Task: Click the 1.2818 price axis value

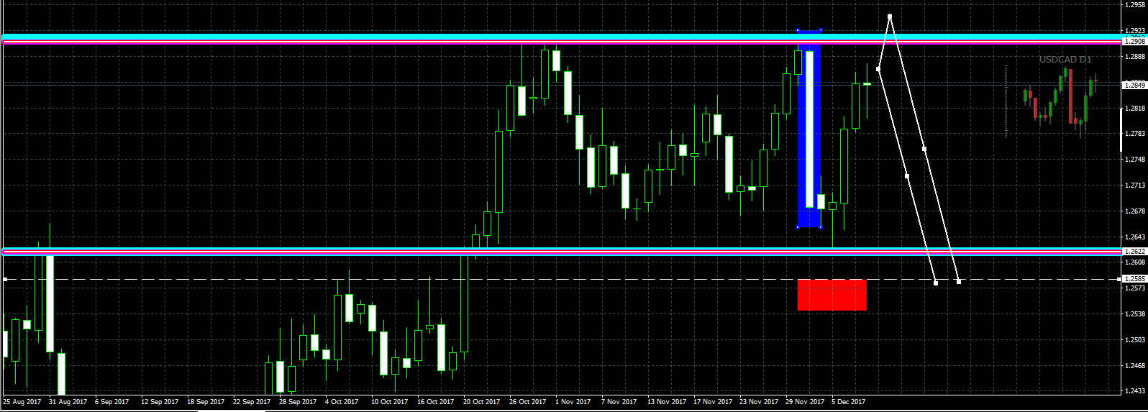Action: 1135,109
